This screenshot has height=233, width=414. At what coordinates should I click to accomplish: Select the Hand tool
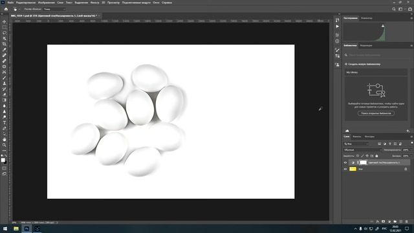(5, 139)
